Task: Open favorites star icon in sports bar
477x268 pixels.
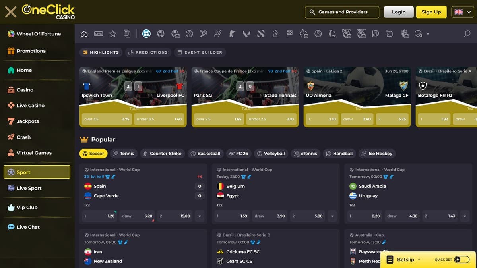Action: pyautogui.click(x=113, y=34)
